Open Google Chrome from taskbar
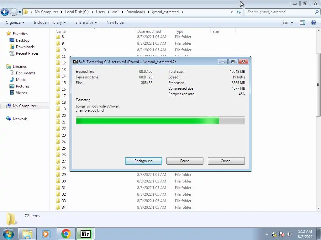The width and height of the screenshot is (321, 240). click(x=66, y=234)
